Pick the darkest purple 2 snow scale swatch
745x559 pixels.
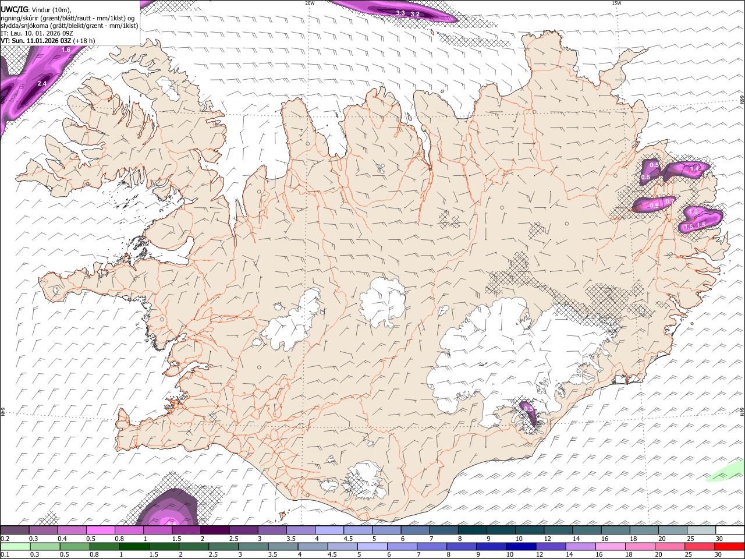215,530
